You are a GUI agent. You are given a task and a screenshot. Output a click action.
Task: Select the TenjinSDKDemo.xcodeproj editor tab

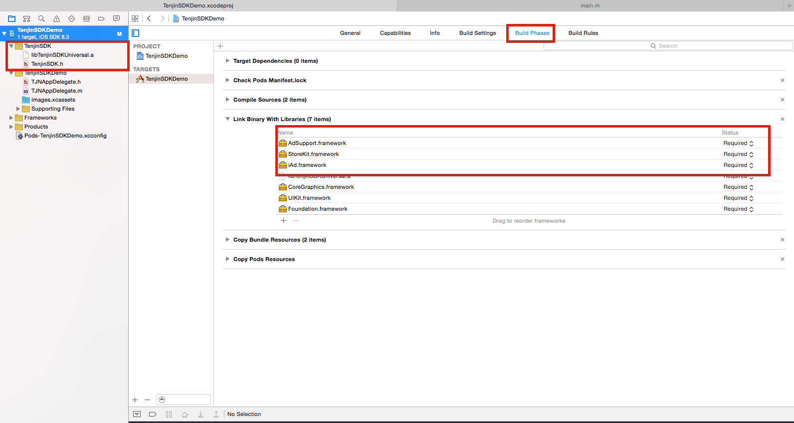(198, 5)
